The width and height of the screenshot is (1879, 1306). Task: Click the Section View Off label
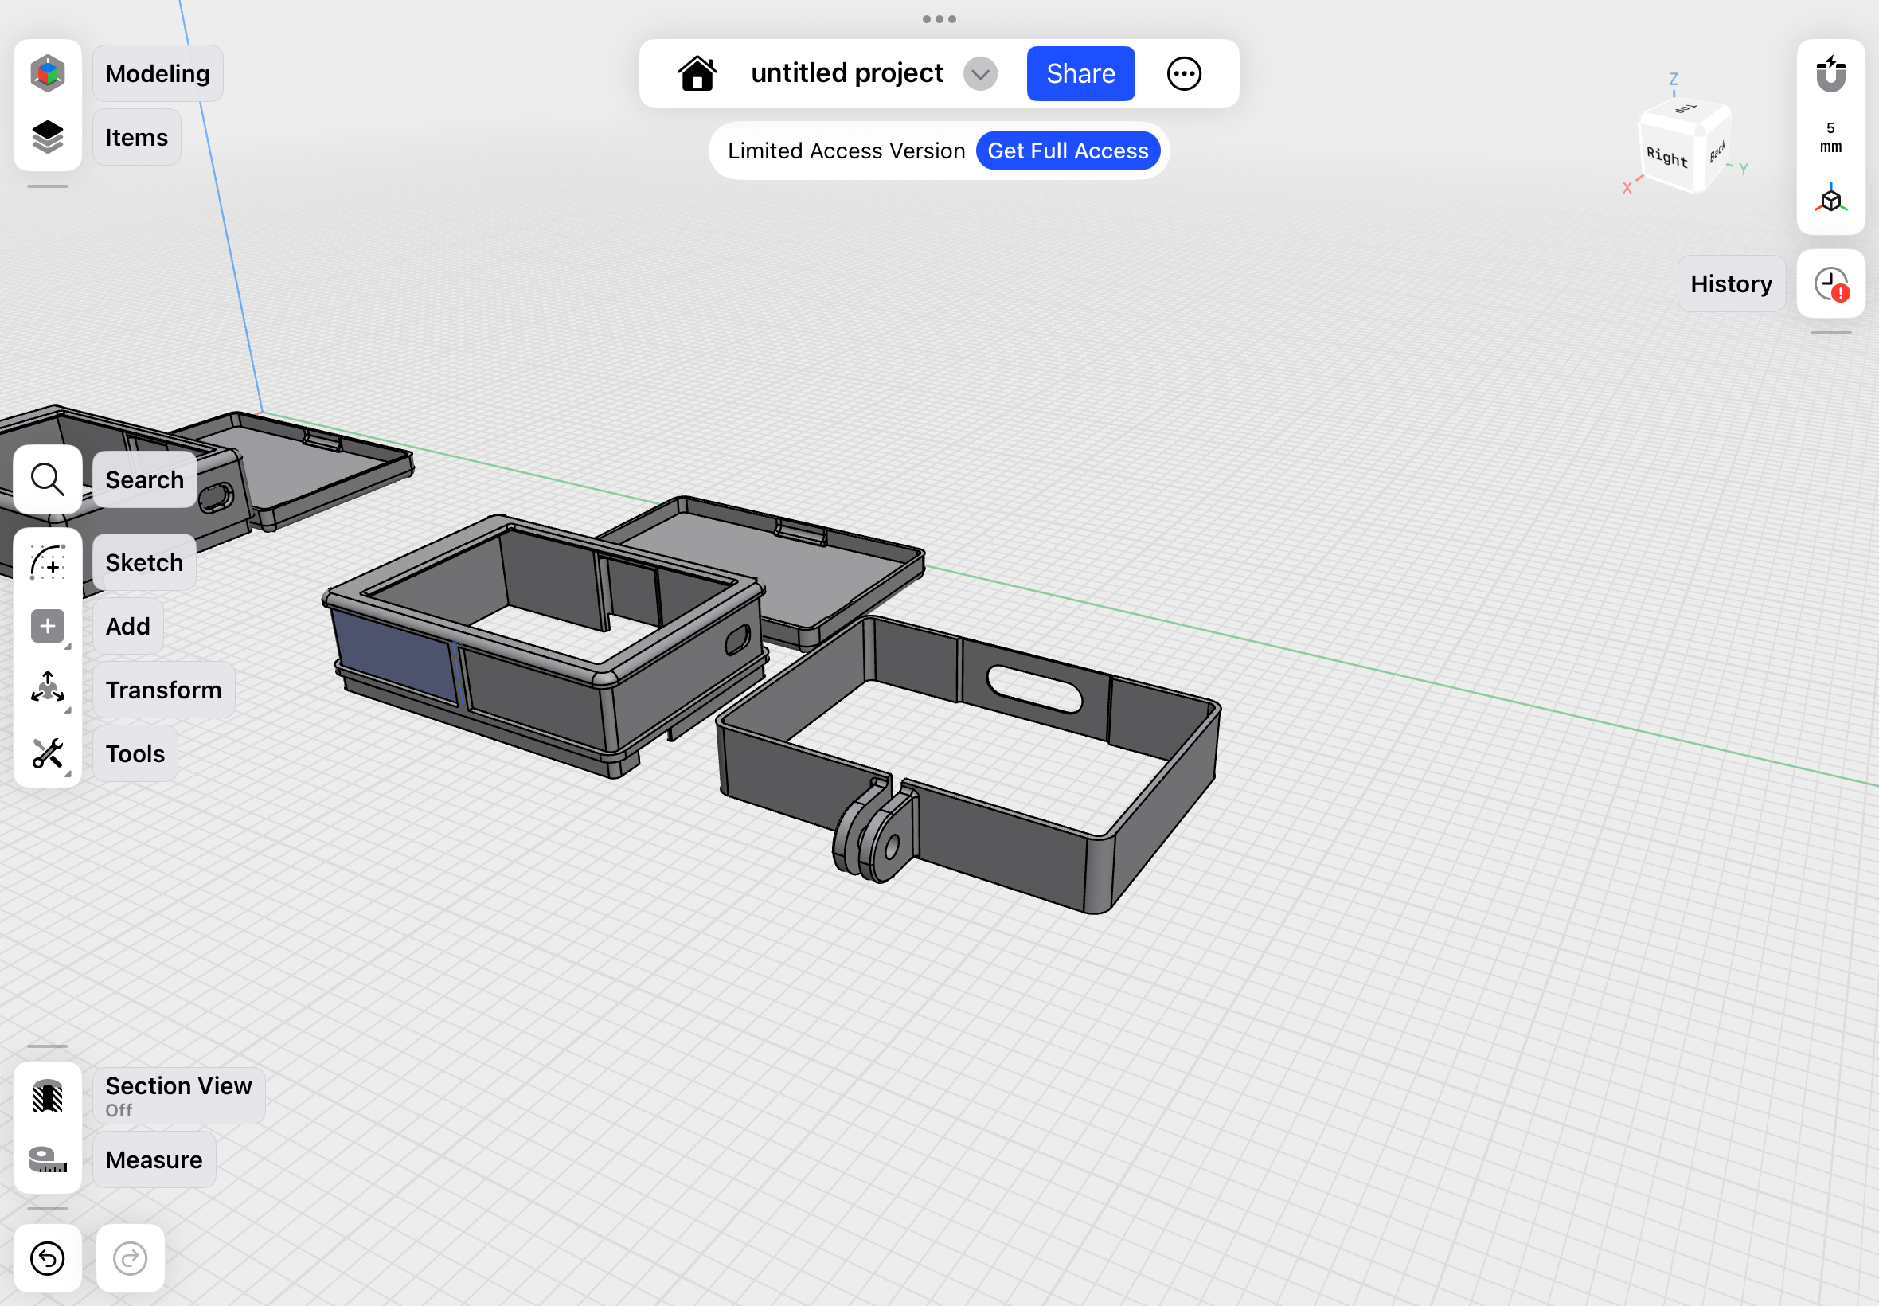179,1096
